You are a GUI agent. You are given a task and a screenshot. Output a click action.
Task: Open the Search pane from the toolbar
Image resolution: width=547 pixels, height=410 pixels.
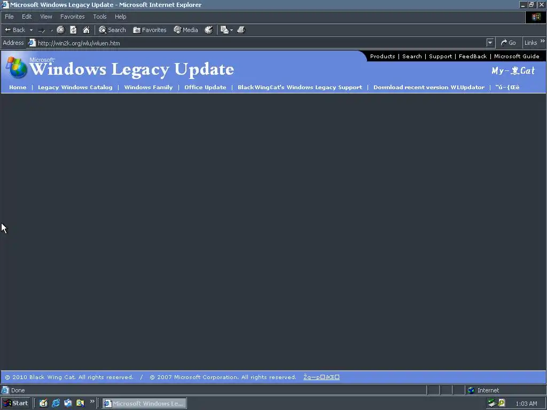click(112, 30)
